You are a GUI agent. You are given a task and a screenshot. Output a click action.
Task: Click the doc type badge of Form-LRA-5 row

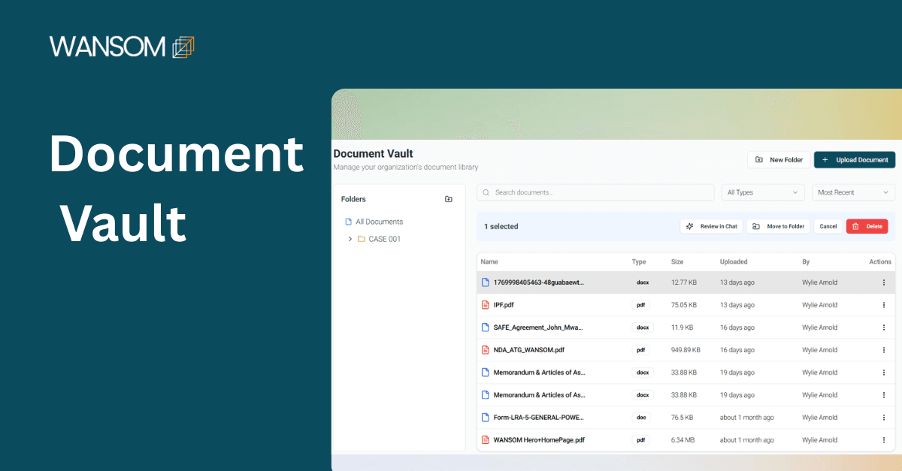(641, 418)
